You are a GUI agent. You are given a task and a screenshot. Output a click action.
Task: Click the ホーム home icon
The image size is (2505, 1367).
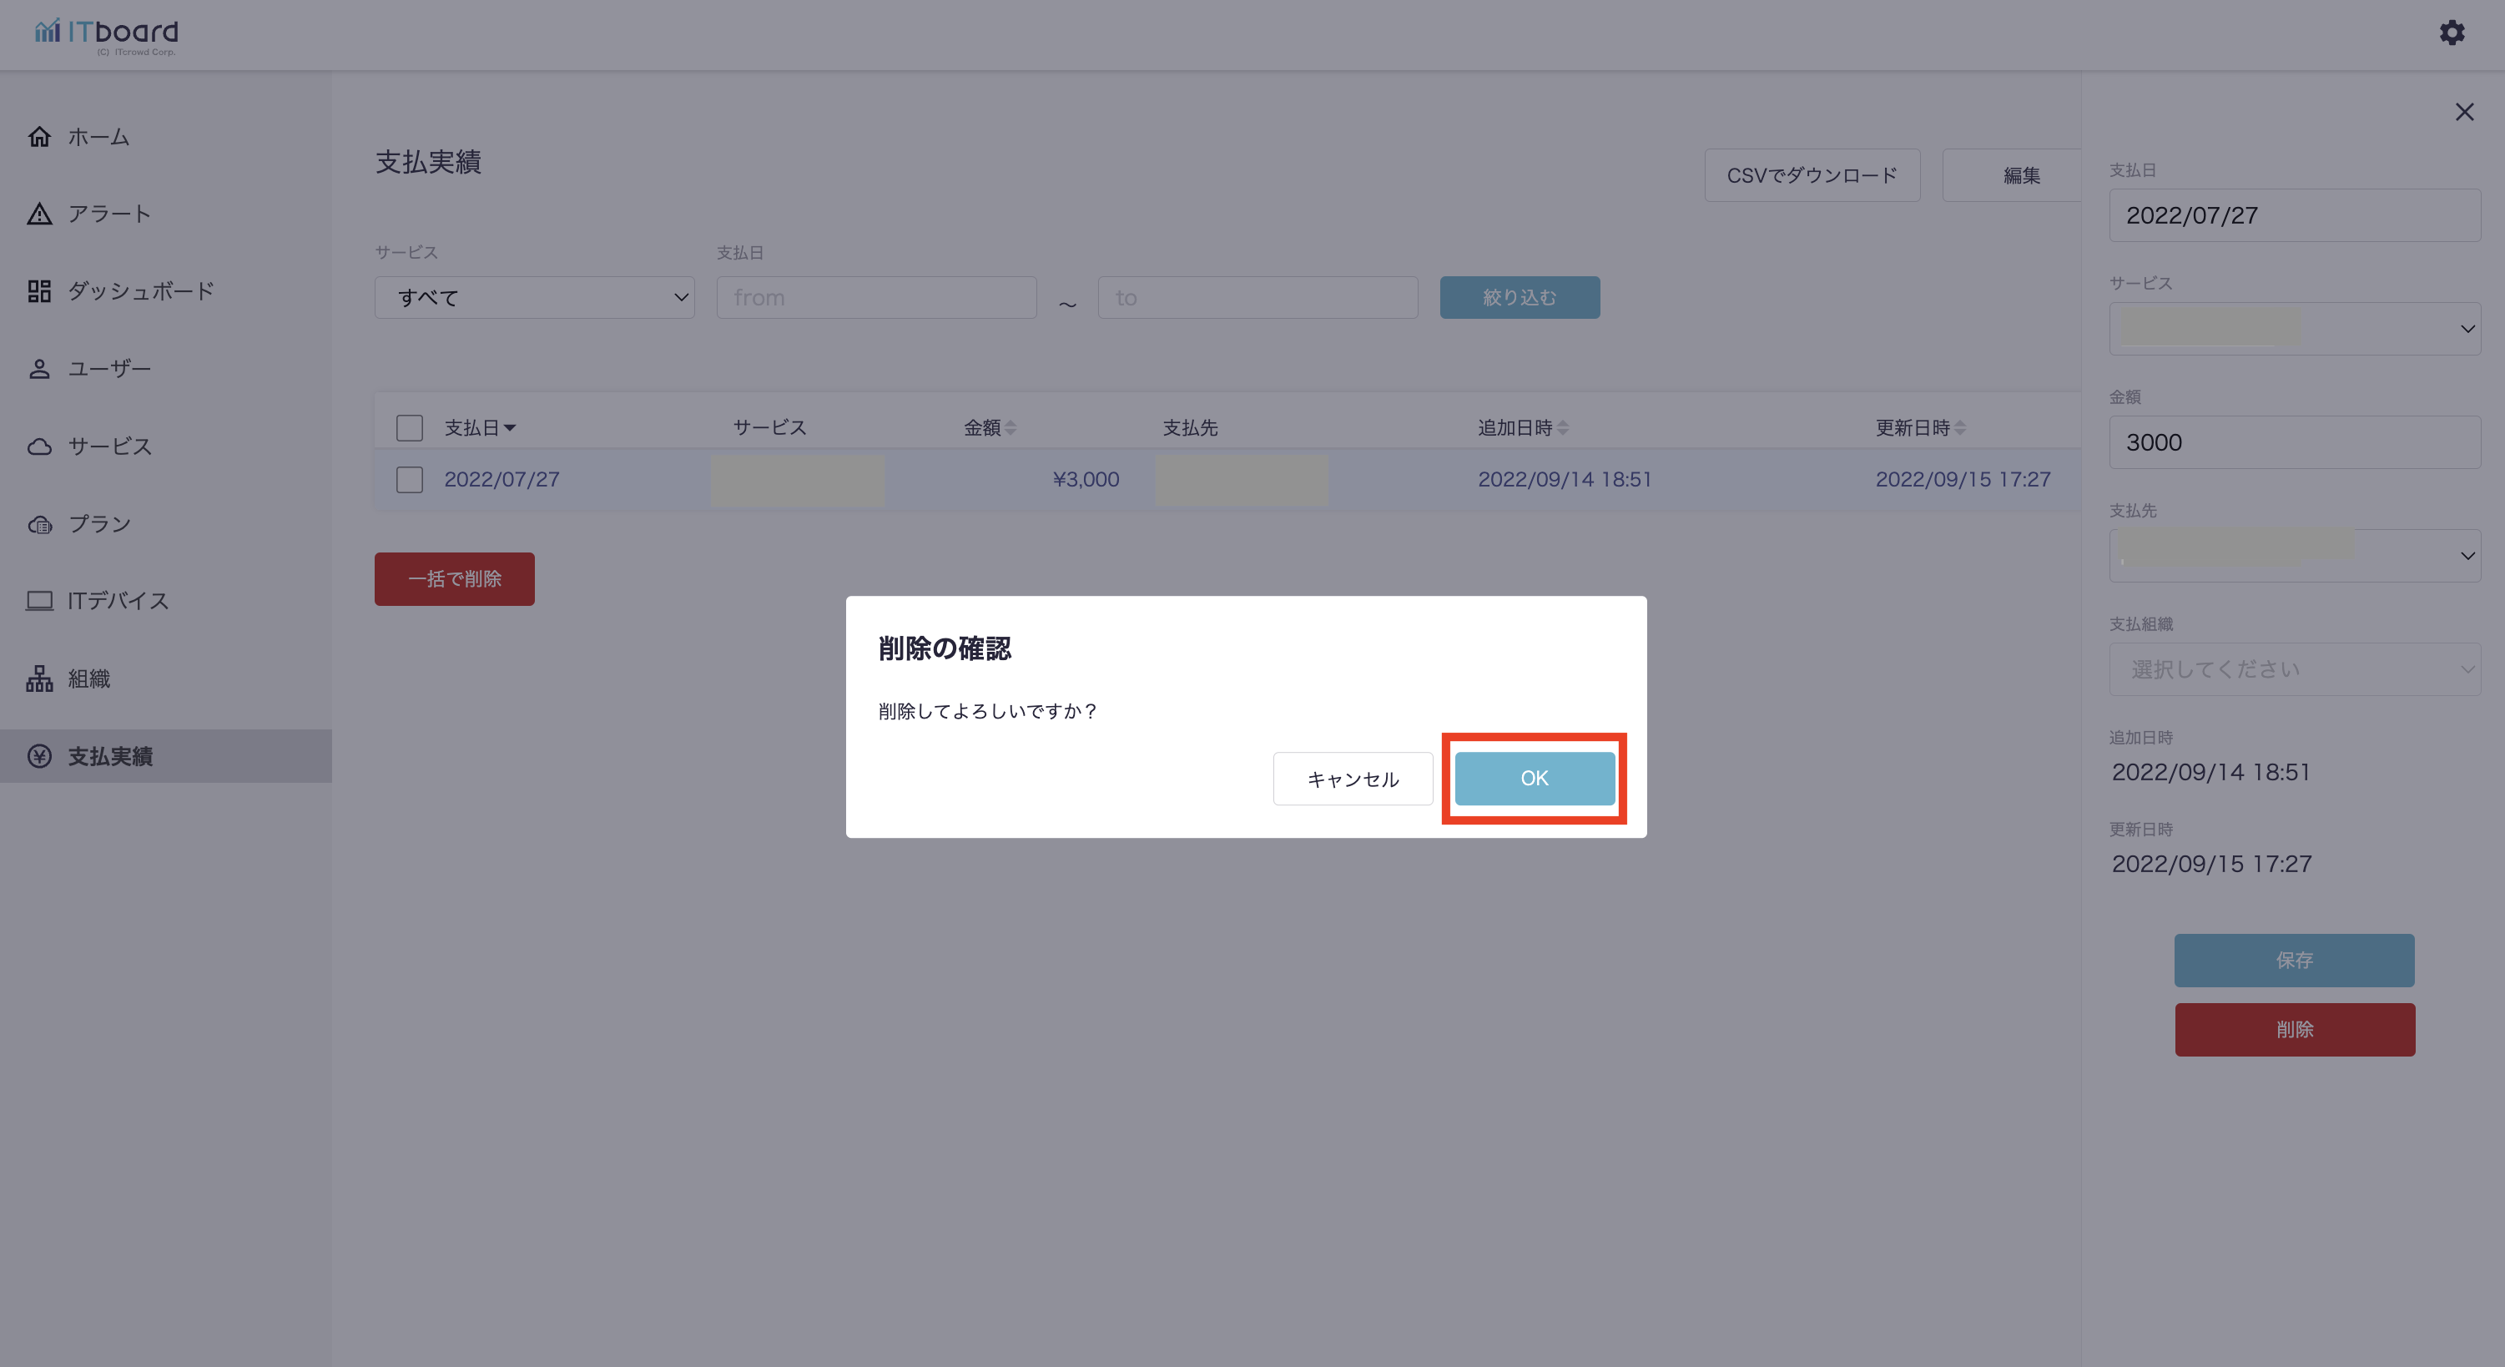pyautogui.click(x=39, y=136)
